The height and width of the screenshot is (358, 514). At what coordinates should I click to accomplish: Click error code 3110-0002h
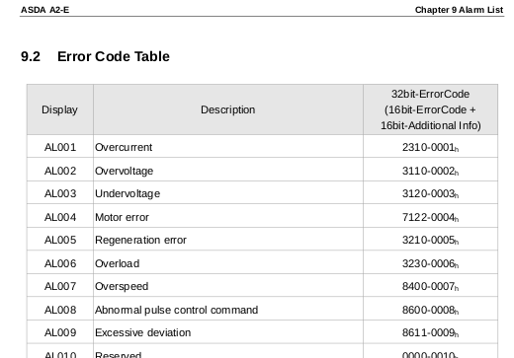pos(430,171)
